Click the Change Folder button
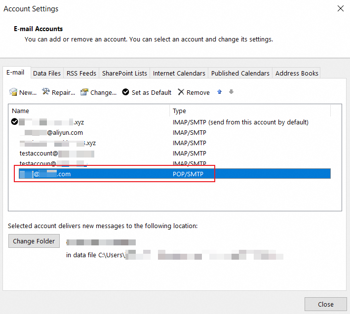Image resolution: width=350 pixels, height=314 pixels. (x=34, y=241)
